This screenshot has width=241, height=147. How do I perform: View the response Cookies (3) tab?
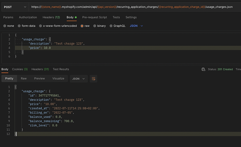click(x=20, y=69)
